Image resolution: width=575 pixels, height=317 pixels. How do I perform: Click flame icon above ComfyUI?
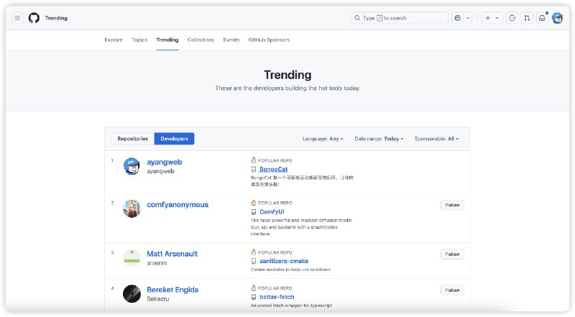tap(254, 203)
